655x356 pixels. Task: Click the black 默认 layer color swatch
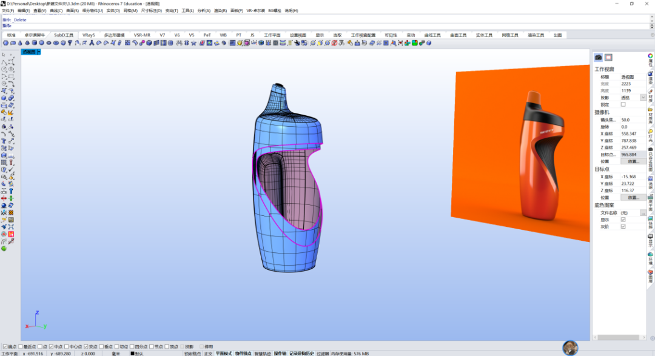132,354
